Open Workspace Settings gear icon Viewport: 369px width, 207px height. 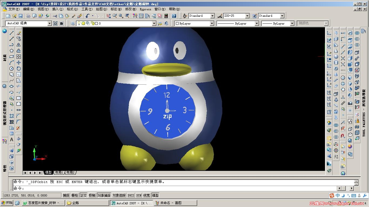[x=55, y=23]
